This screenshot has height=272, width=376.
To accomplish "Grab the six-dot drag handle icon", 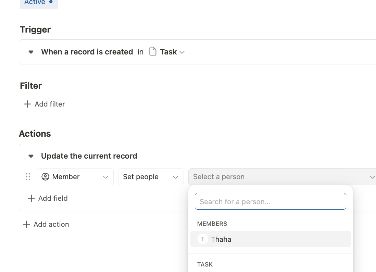I will (x=28, y=177).
